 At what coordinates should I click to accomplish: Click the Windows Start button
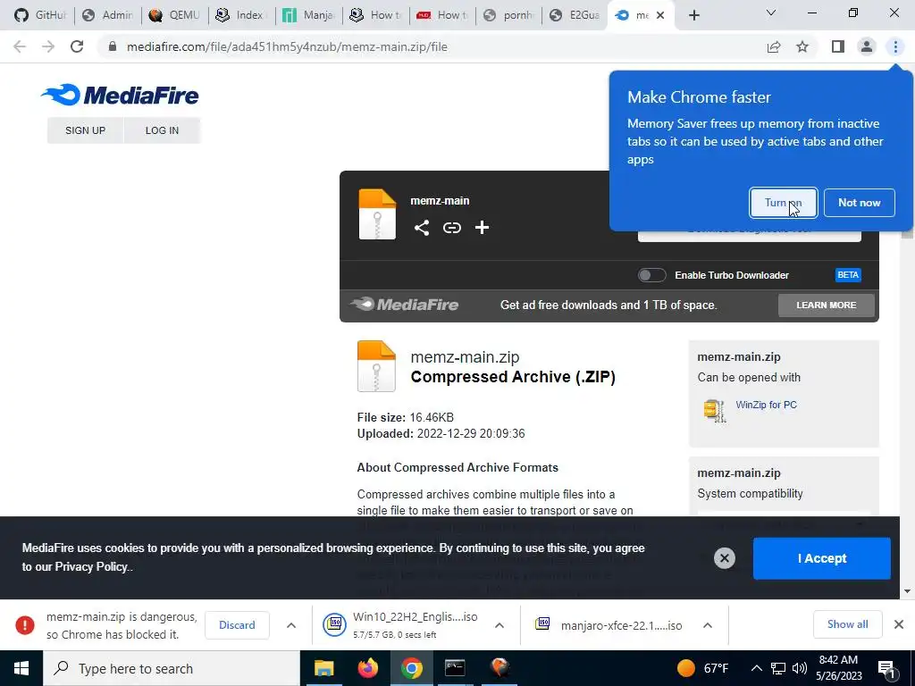click(21, 668)
